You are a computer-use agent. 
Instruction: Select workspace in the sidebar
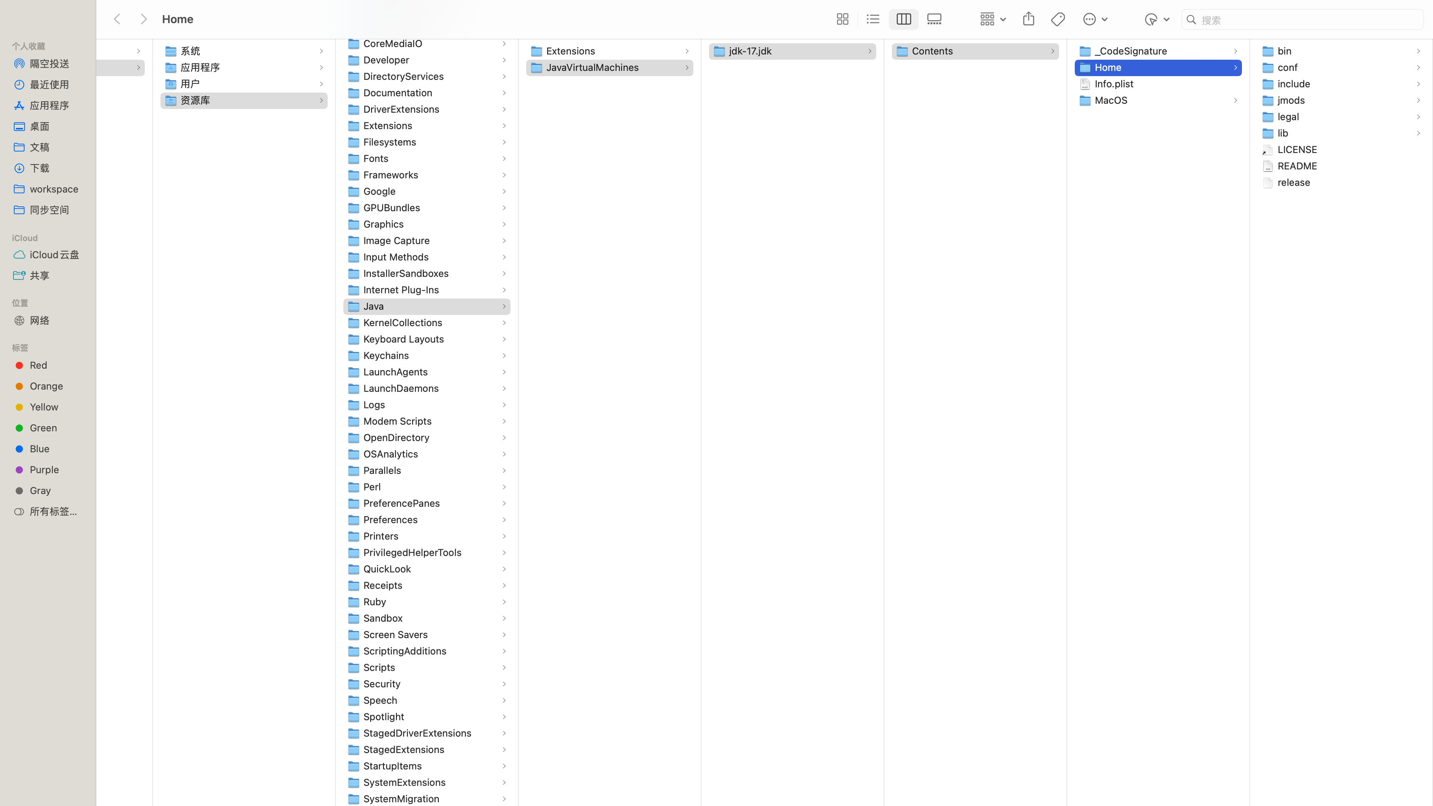tap(53, 189)
